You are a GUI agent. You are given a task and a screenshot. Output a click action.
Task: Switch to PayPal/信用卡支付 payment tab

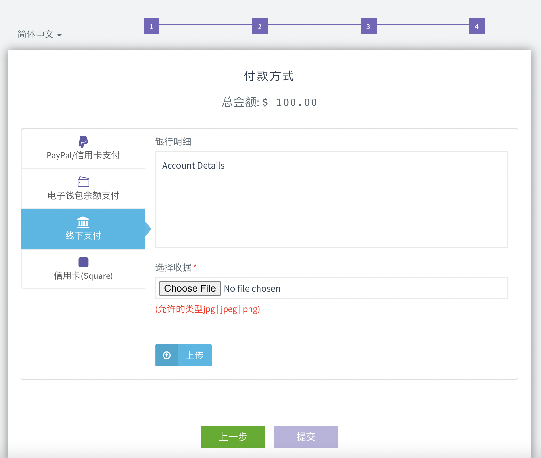tap(83, 149)
